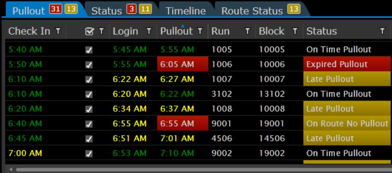The width and height of the screenshot is (392, 173).
Task: Click the Run column filter icon
Action: 248,31
